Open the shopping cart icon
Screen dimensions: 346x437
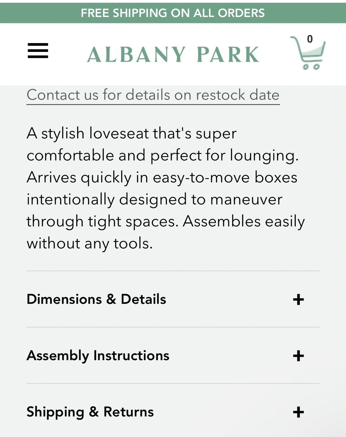(308, 55)
